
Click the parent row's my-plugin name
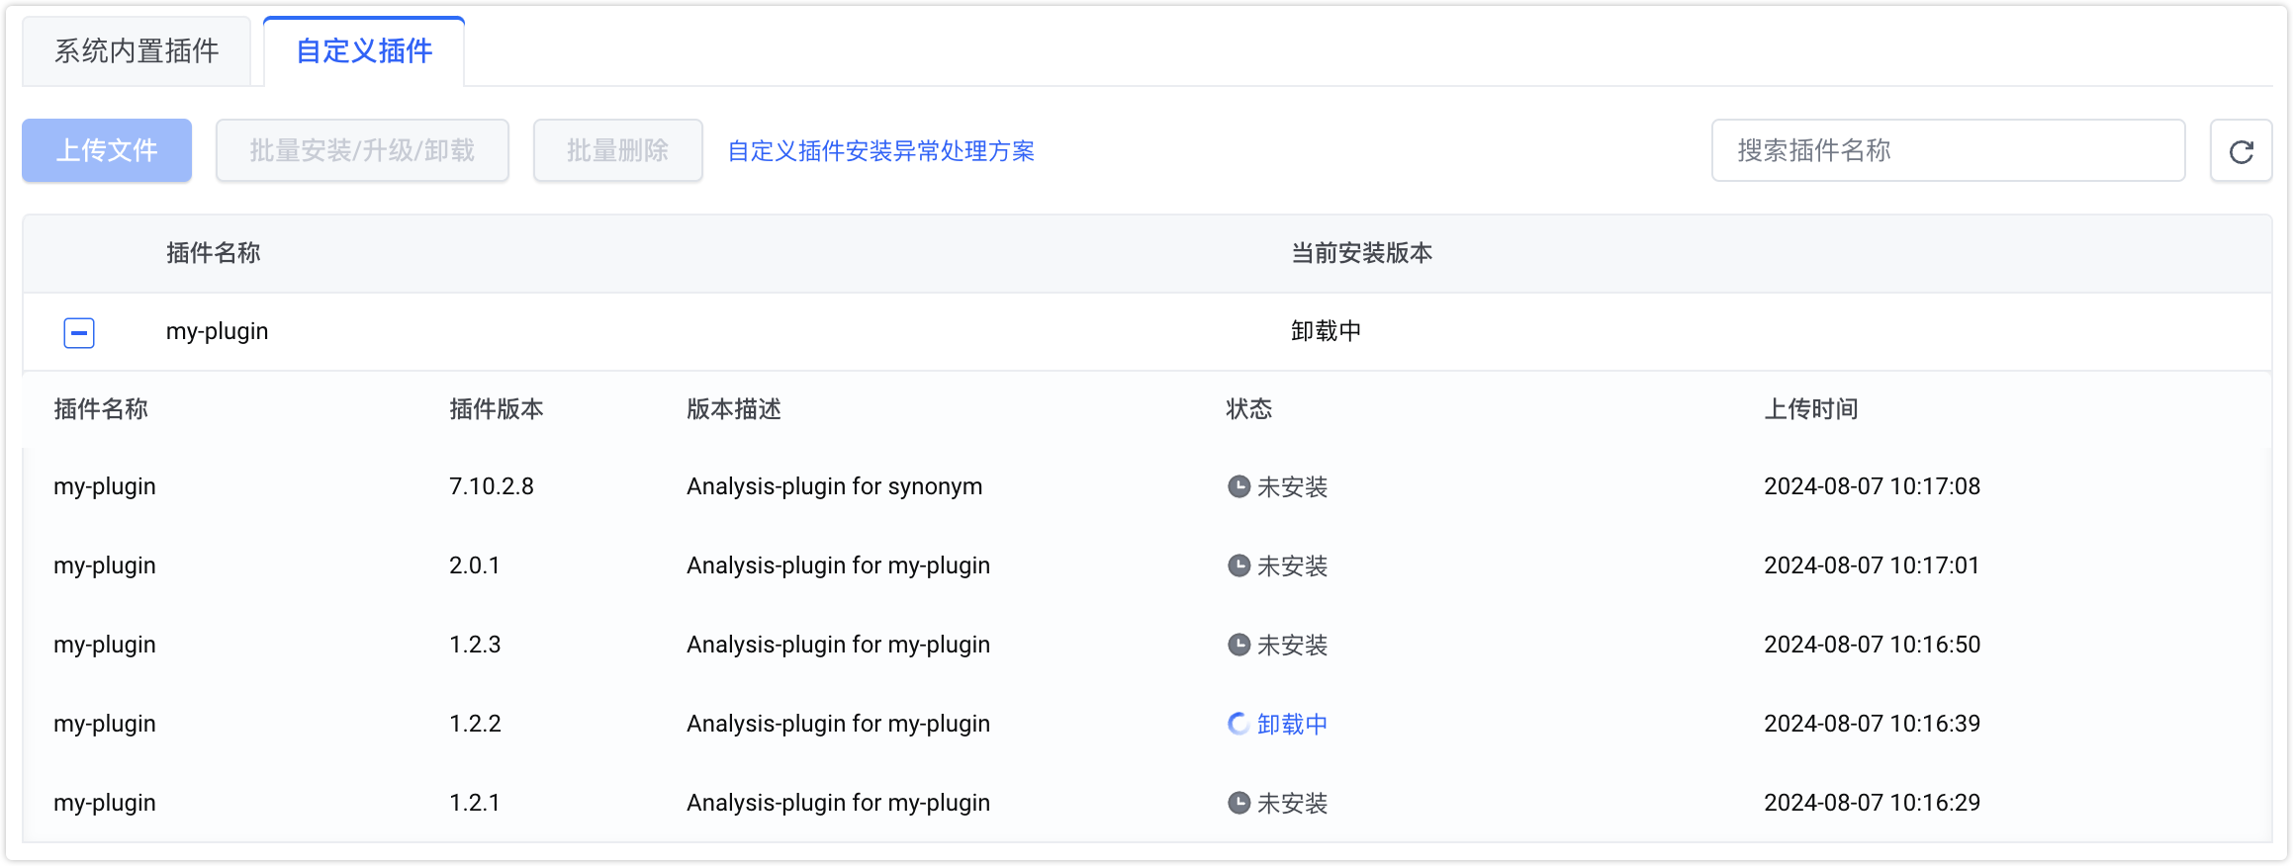pyautogui.click(x=217, y=331)
